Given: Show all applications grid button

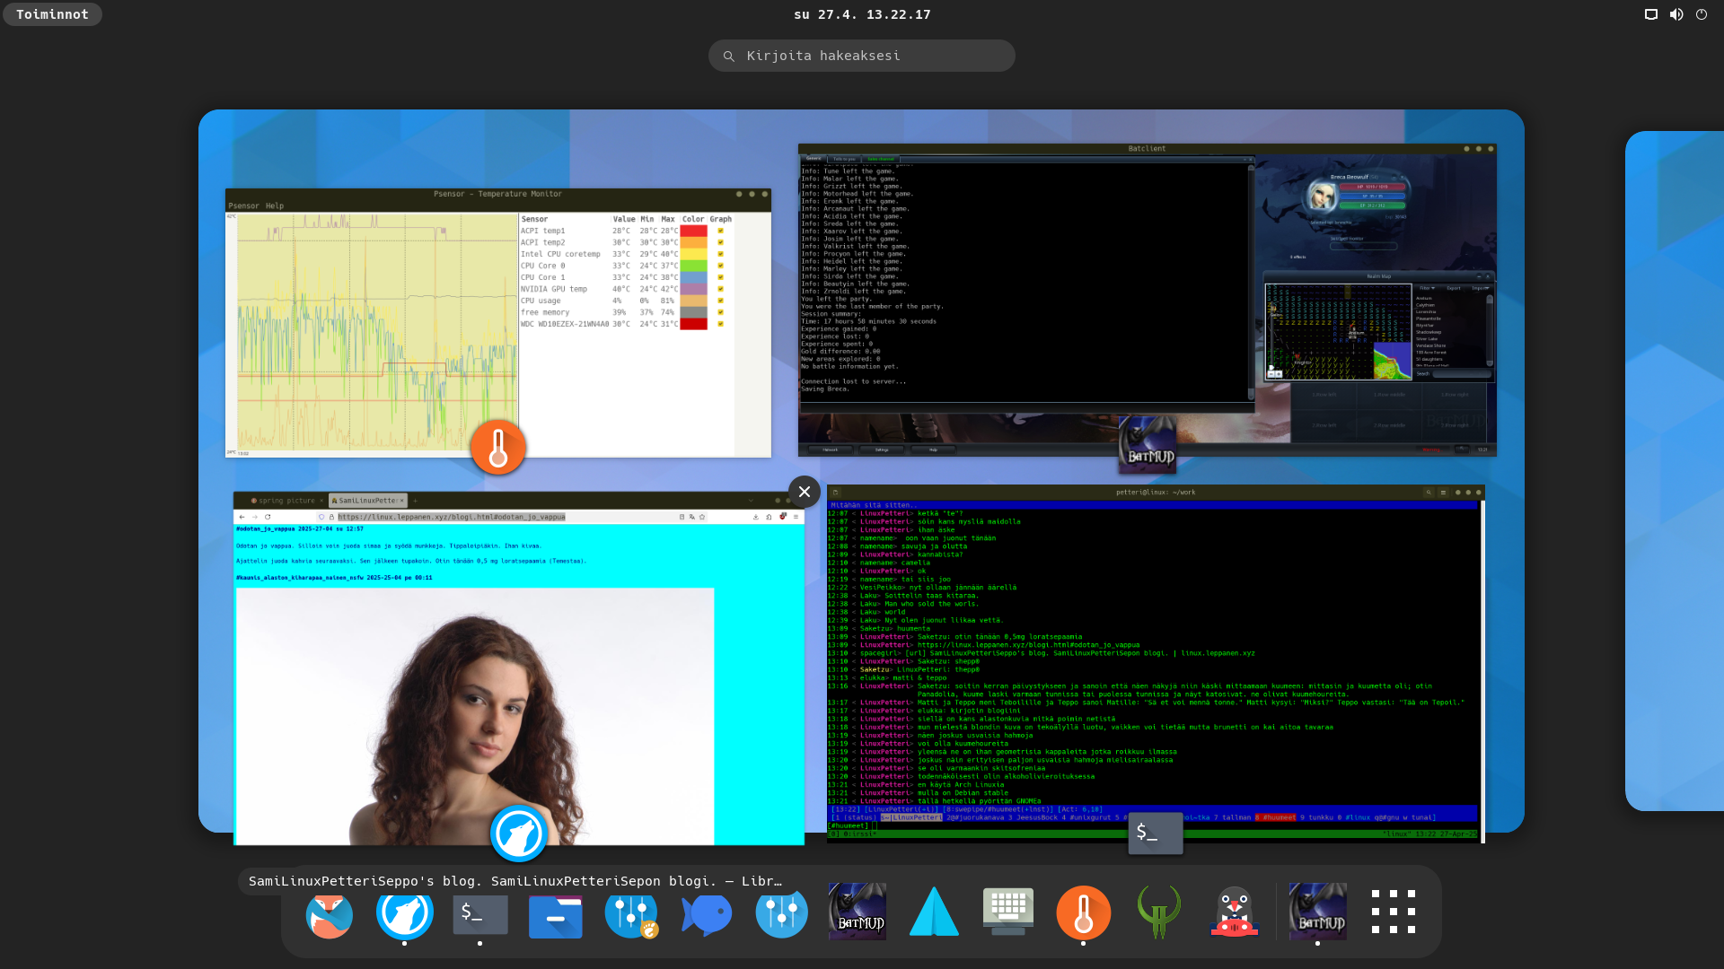Looking at the screenshot, I should 1393,912.
